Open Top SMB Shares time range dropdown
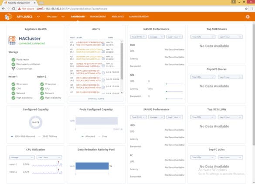The height and width of the screenshot is (184, 255). pyautogui.click(x=230, y=37)
